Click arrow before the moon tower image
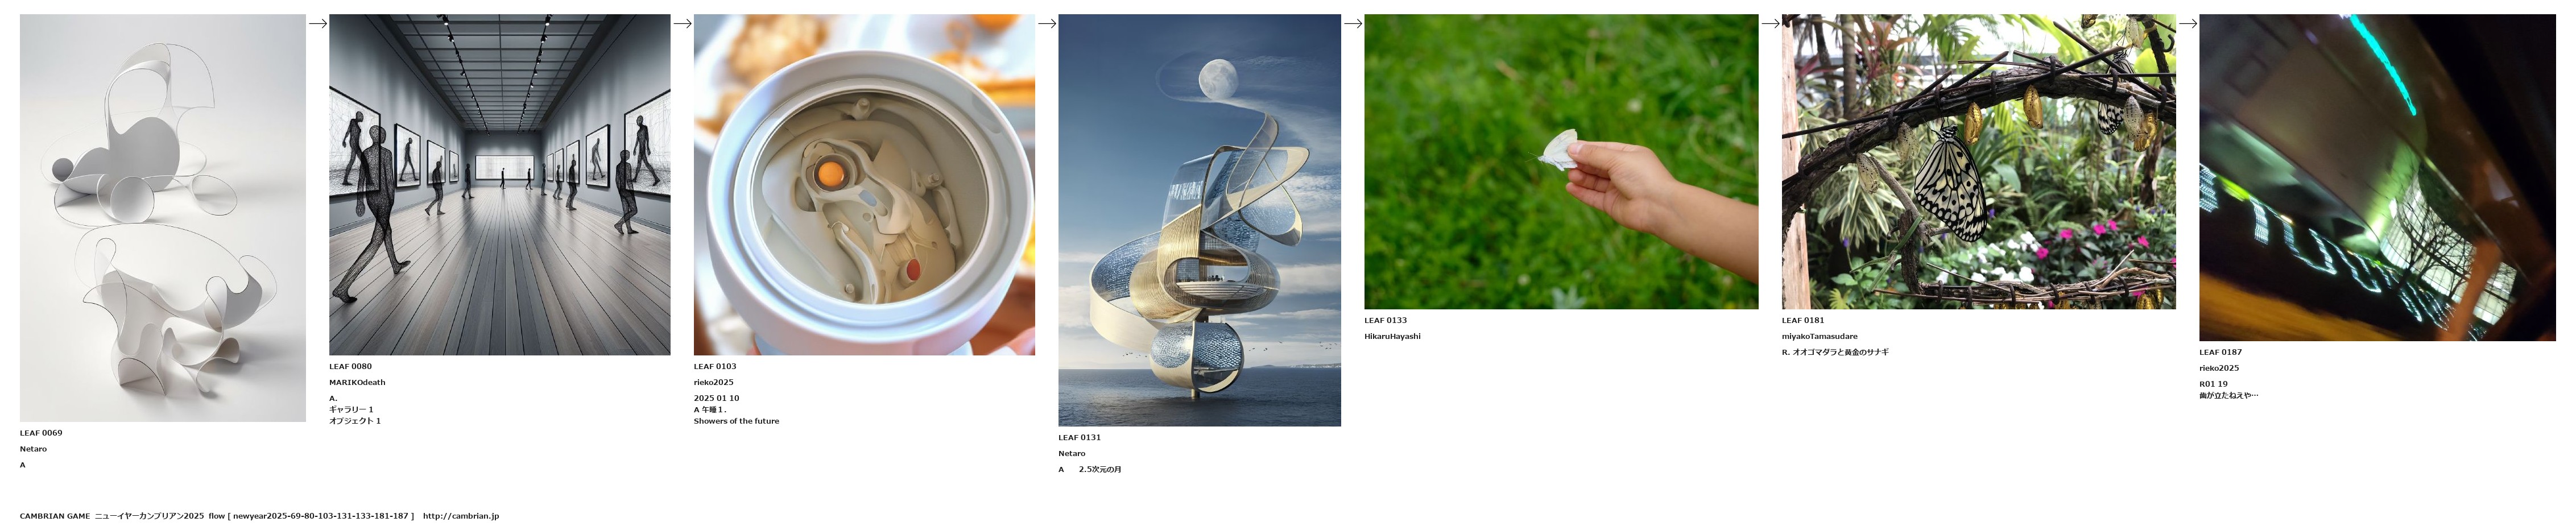 click(x=1047, y=23)
